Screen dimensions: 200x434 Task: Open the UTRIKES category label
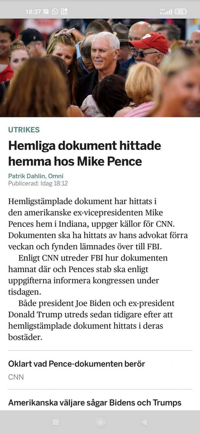point(24,130)
